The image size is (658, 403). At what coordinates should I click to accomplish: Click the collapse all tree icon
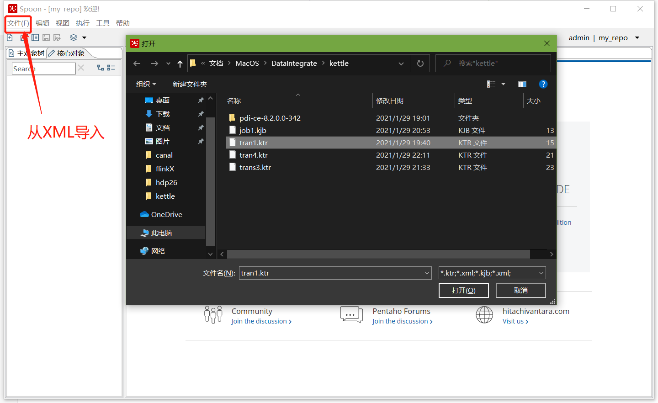point(111,68)
